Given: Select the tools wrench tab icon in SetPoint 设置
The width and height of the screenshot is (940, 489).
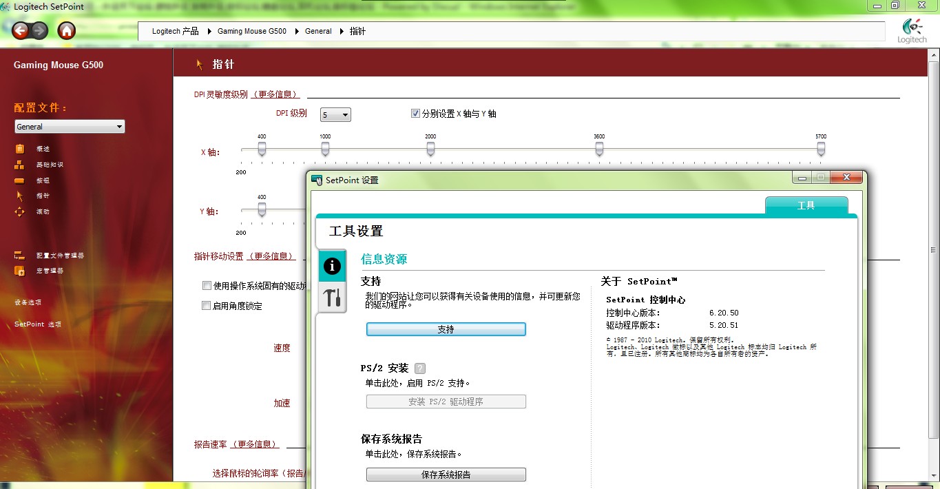Looking at the screenshot, I should click(x=333, y=298).
